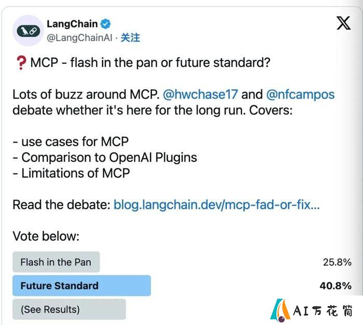
Task: Click the 40.8% poll result
Action: (336, 286)
